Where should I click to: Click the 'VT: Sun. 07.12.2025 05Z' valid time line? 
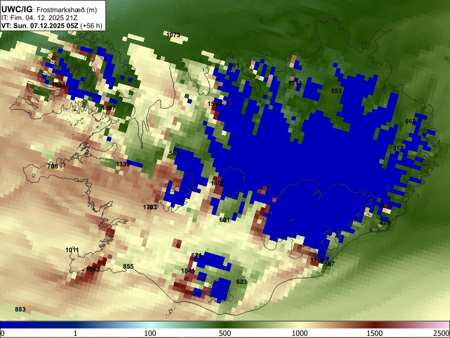click(x=40, y=25)
